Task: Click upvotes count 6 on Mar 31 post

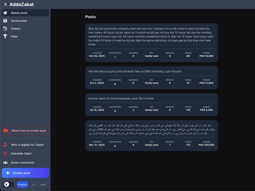Action: click(x=133, y=145)
